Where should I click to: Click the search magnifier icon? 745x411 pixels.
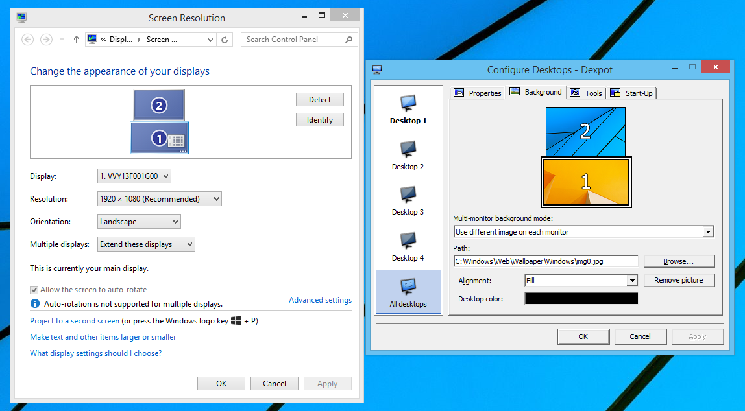pyautogui.click(x=349, y=40)
